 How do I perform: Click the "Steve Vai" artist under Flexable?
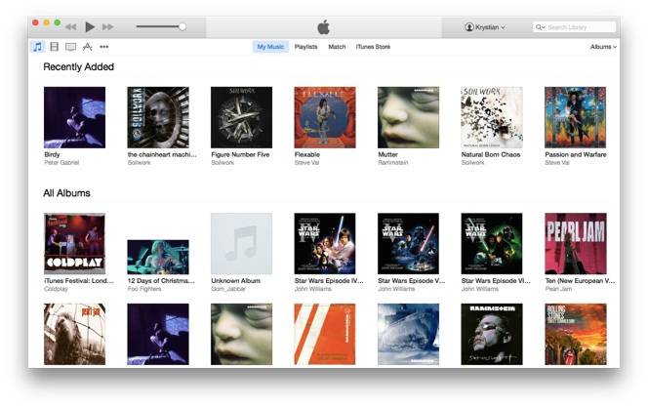click(x=306, y=163)
